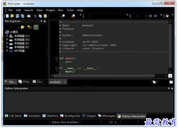Image resolution: width=179 pixels, height=131 pixels.
Task: Click the Python Not Available status text
Action: [x=65, y=122]
